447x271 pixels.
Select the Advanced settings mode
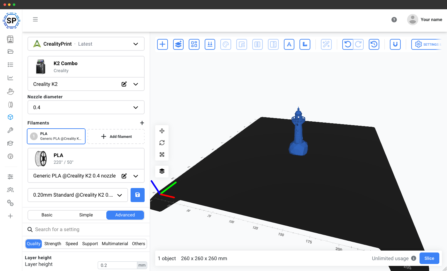[125, 215]
